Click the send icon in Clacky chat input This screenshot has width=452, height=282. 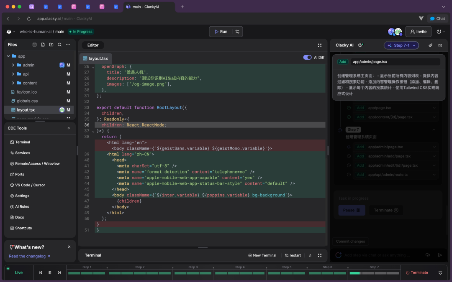[439, 255]
